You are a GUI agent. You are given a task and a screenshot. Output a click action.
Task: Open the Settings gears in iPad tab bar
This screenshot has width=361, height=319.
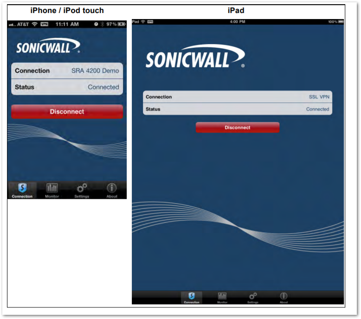pos(253,296)
